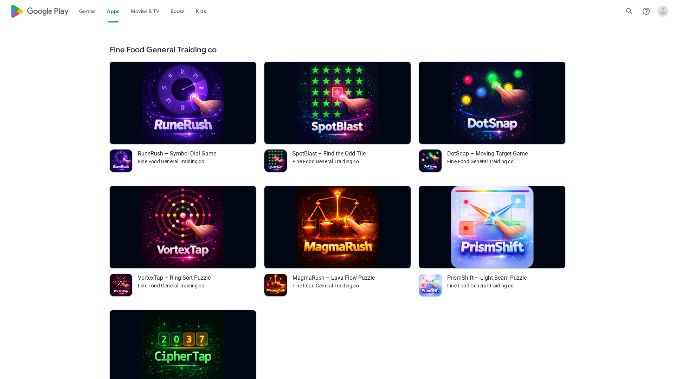Select the small DotSnap app icon
This screenshot has height=379, width=675.
(430, 161)
